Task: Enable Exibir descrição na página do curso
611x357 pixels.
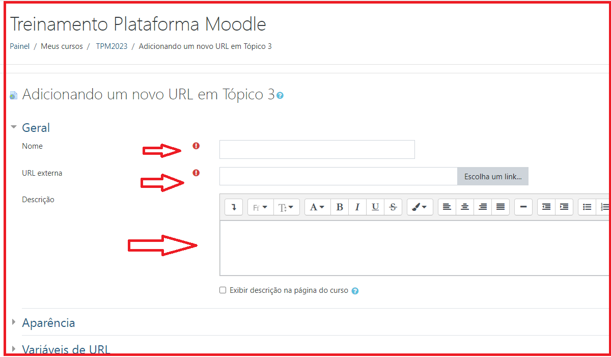Action: click(223, 290)
